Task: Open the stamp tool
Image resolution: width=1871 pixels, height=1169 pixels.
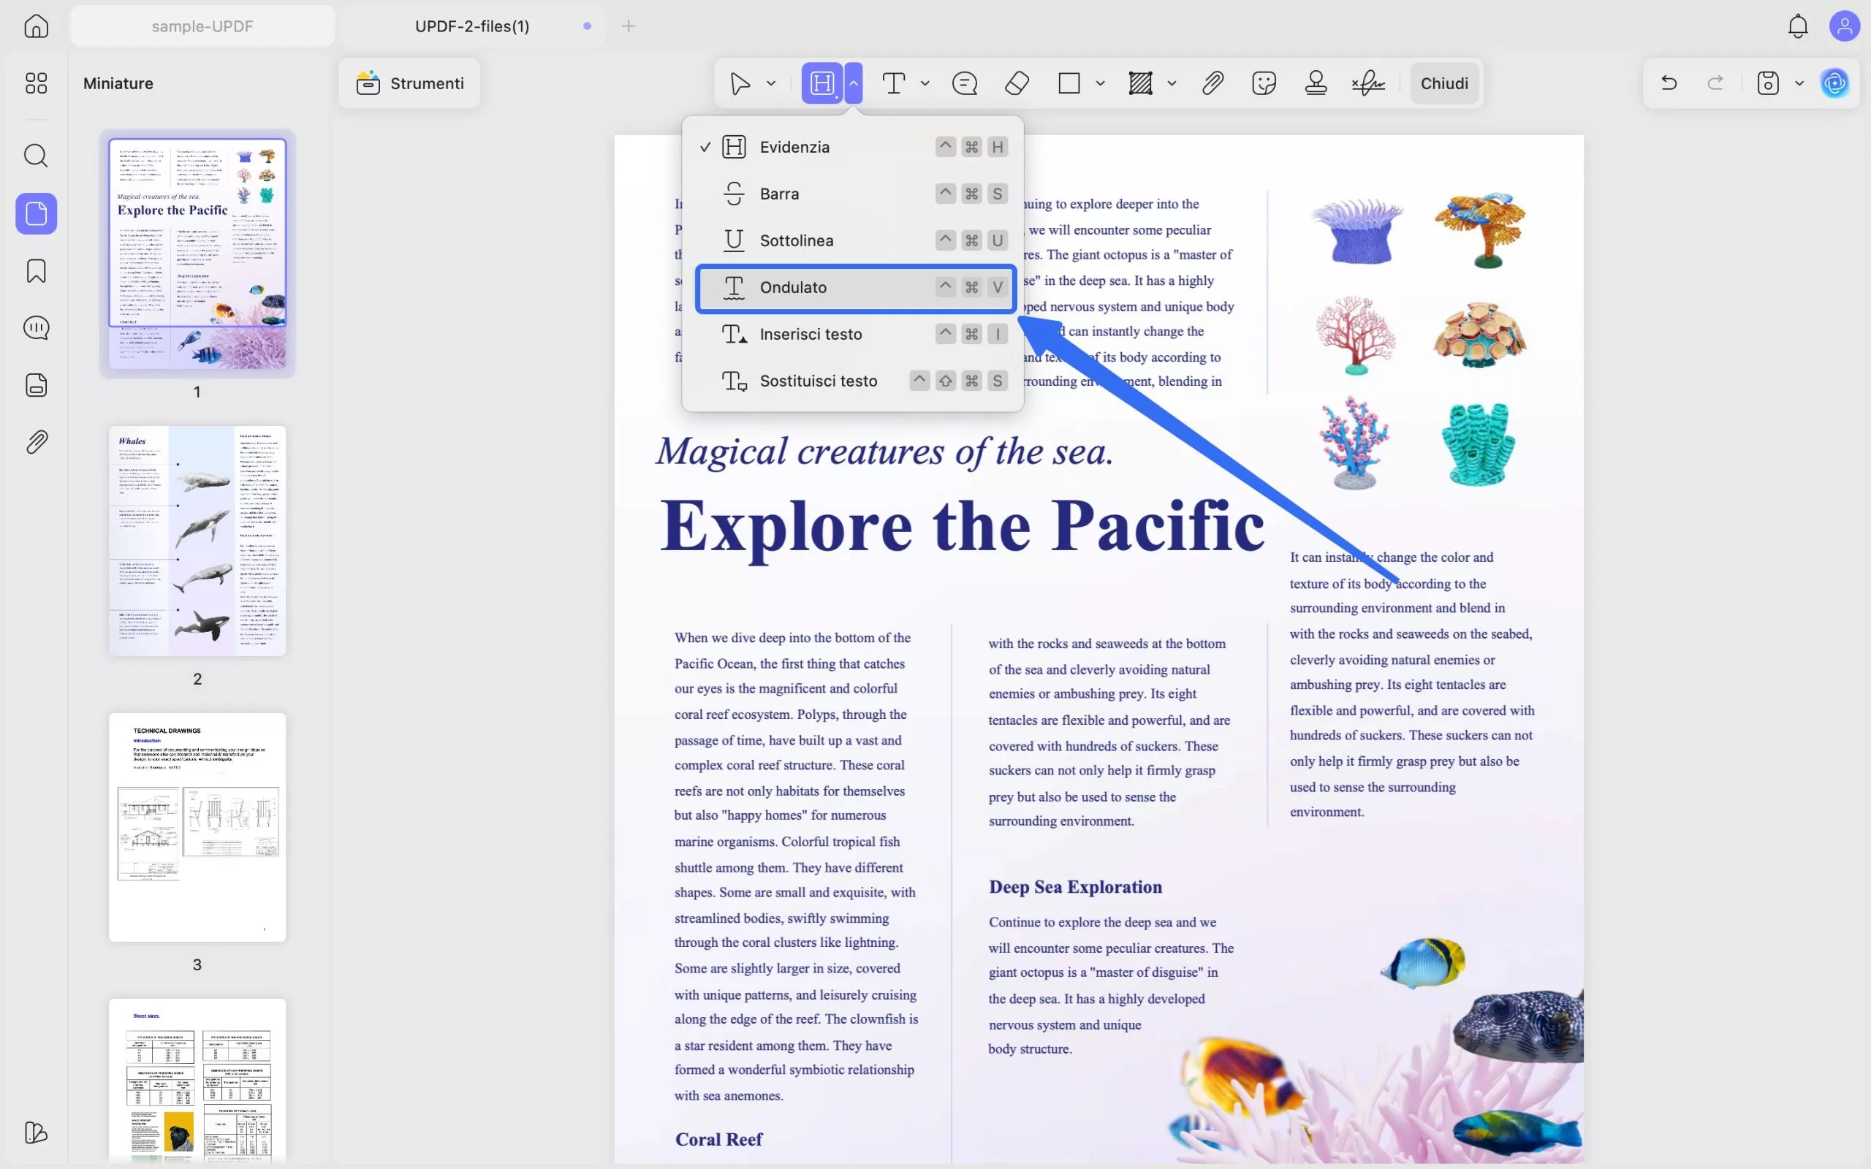Action: (x=1315, y=83)
